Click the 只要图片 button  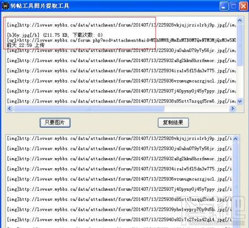(x=55, y=122)
